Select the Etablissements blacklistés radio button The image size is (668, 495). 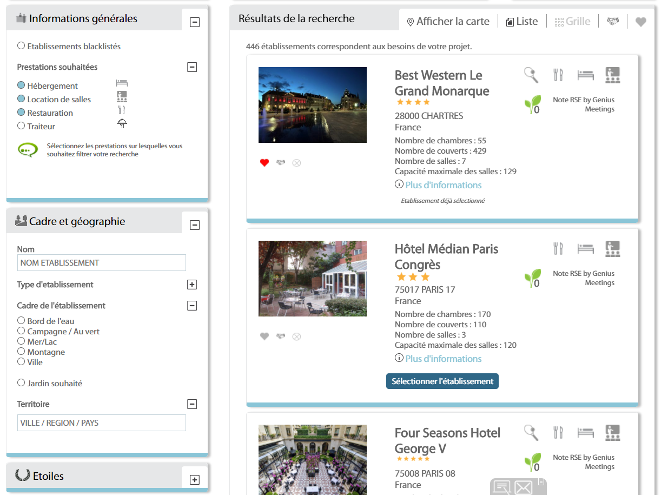tap(21, 46)
